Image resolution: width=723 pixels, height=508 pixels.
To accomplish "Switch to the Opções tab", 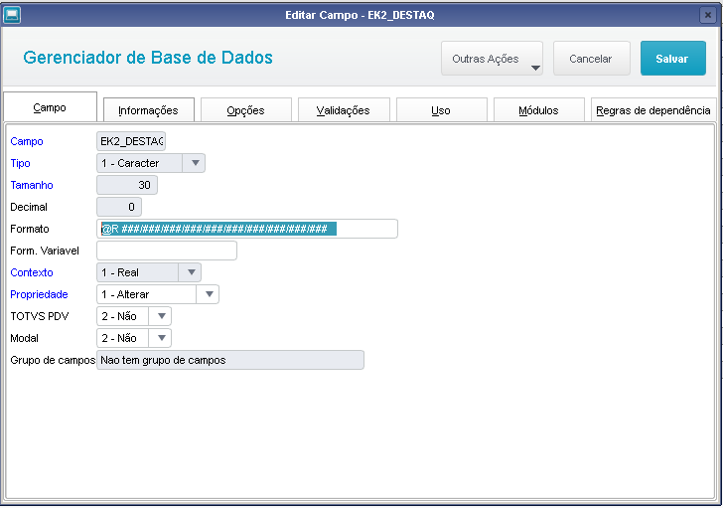I will [245, 110].
